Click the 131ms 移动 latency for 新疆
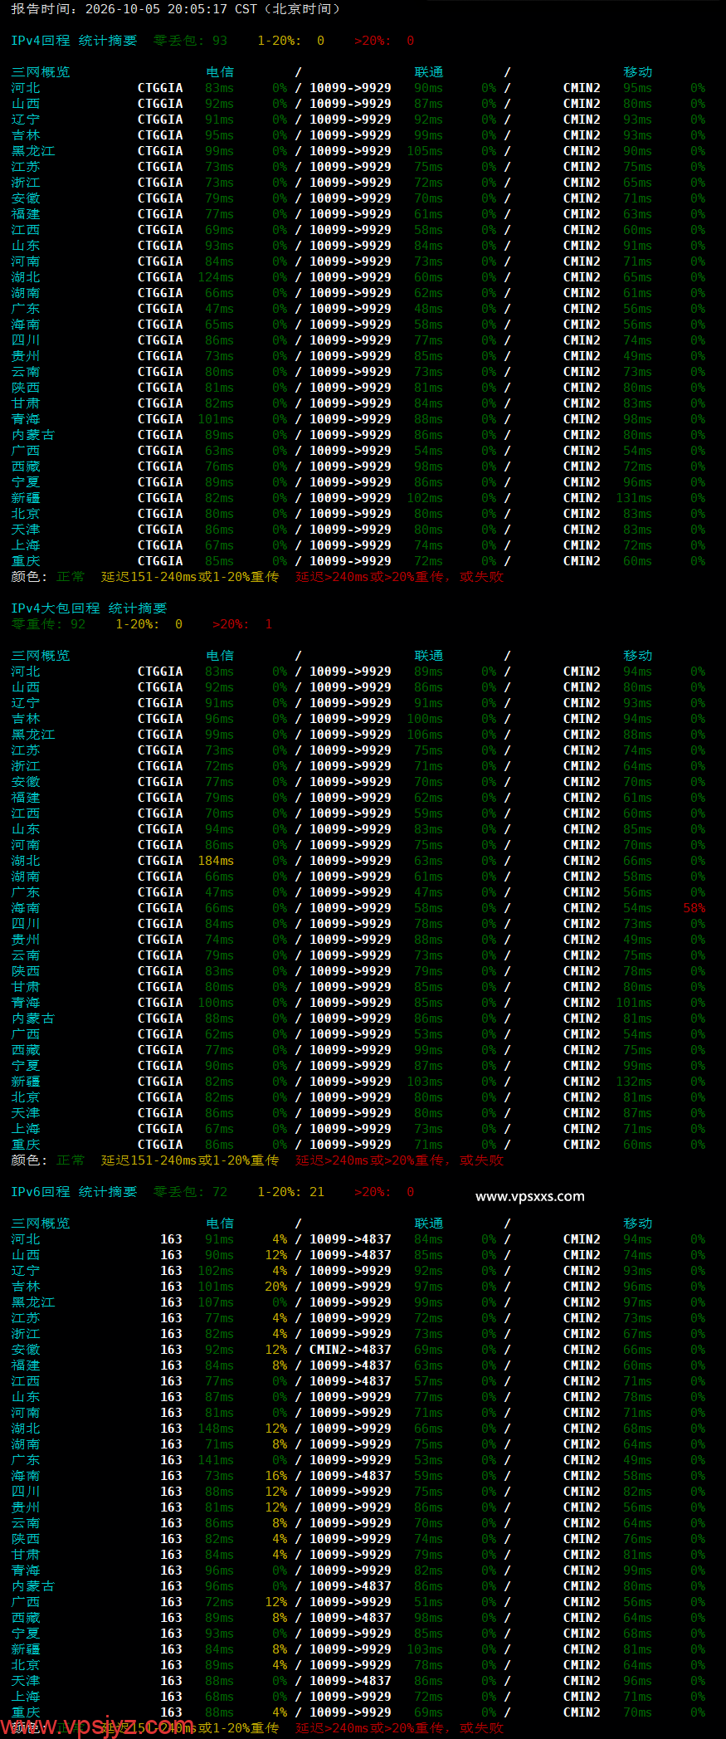 tap(634, 498)
